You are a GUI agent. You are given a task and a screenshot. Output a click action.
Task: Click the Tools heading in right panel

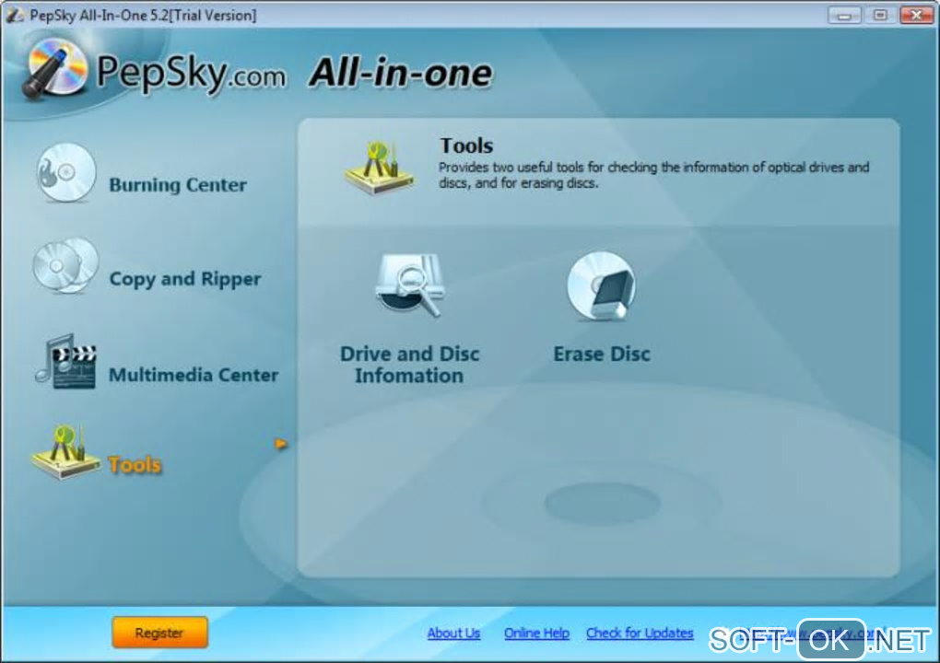pos(466,145)
